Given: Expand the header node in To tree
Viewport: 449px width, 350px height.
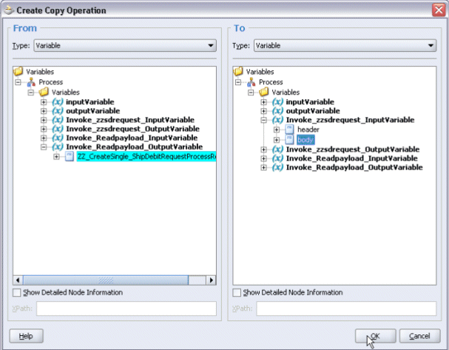Looking at the screenshot, I should click(x=277, y=129).
